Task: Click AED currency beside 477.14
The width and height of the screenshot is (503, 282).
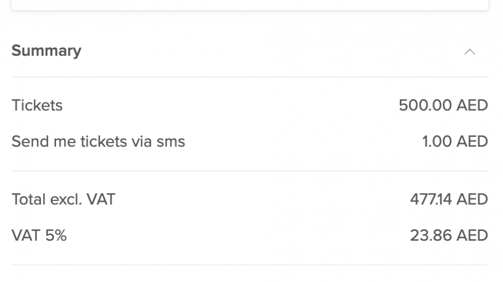Action: click(x=472, y=199)
